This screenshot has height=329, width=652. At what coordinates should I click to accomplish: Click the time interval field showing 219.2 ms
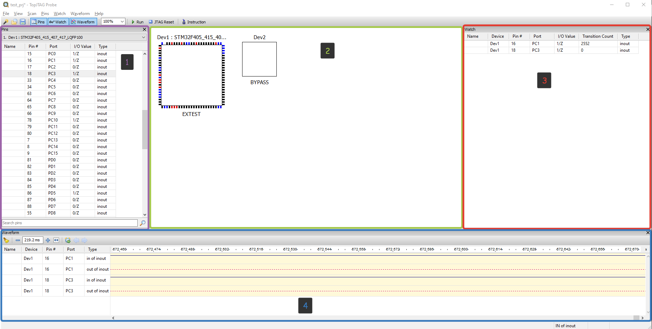[x=32, y=240]
